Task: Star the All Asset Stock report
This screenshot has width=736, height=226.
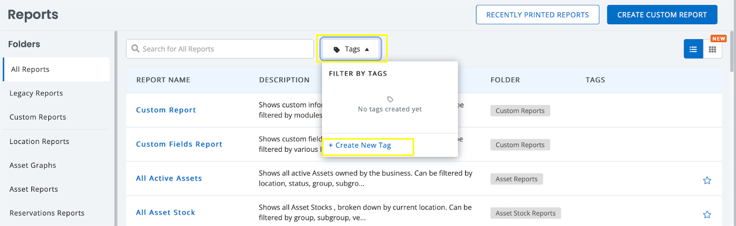Action: 707,214
